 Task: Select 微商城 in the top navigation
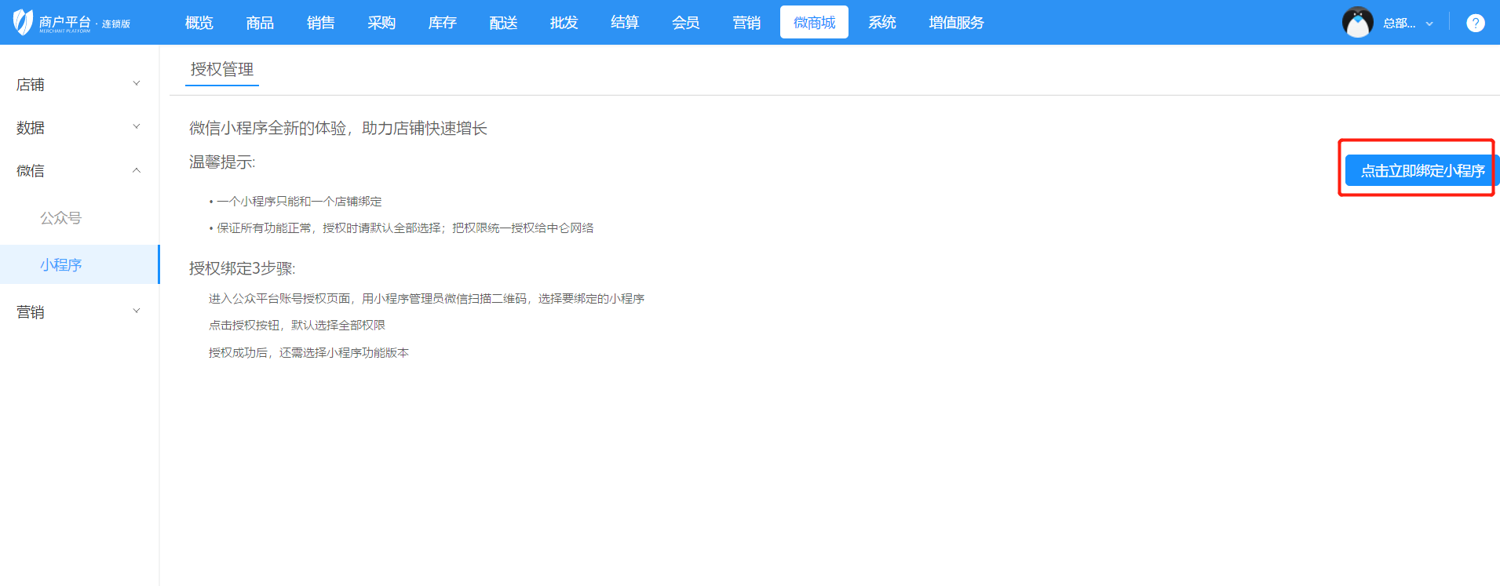pyautogui.click(x=814, y=23)
